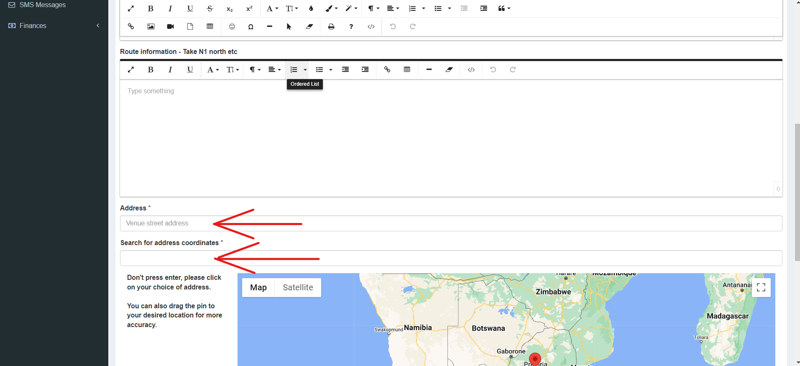Expand the Finances sidebar menu

point(54,26)
